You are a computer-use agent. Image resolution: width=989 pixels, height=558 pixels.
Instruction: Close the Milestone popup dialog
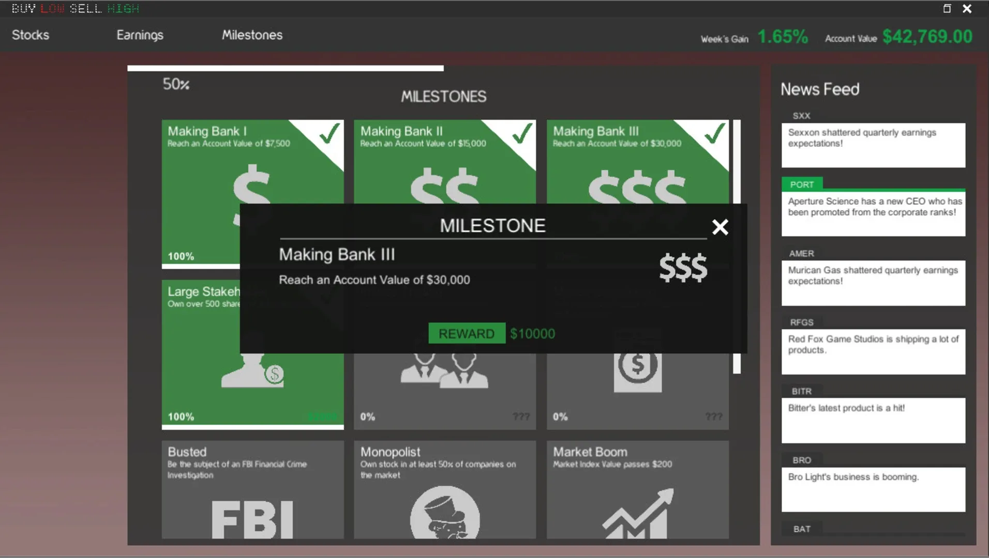tap(720, 227)
